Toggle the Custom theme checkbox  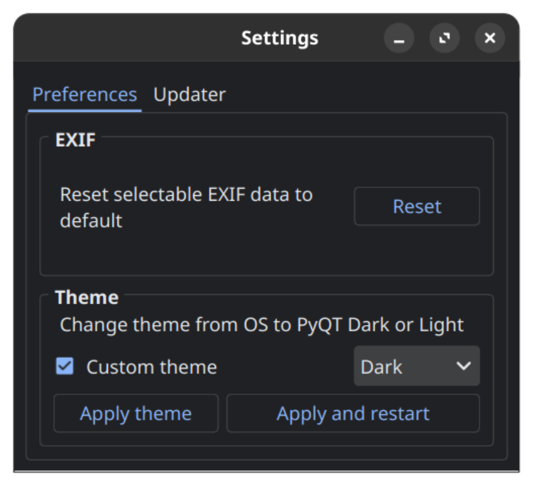point(64,366)
